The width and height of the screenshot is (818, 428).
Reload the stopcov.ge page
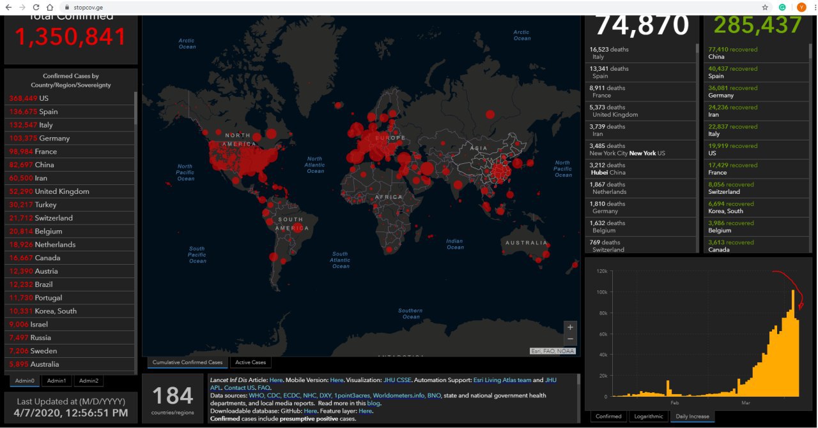point(36,7)
